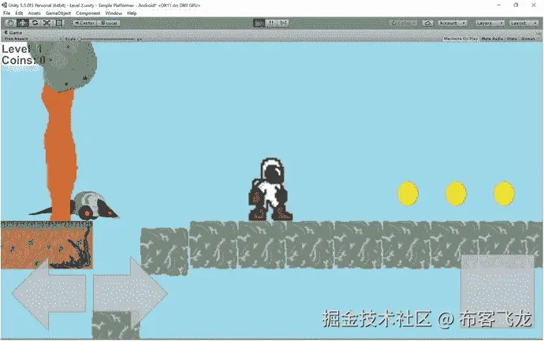Open the Collab button in the toolbar
Screen dimensions: 544x341
tap(404, 23)
